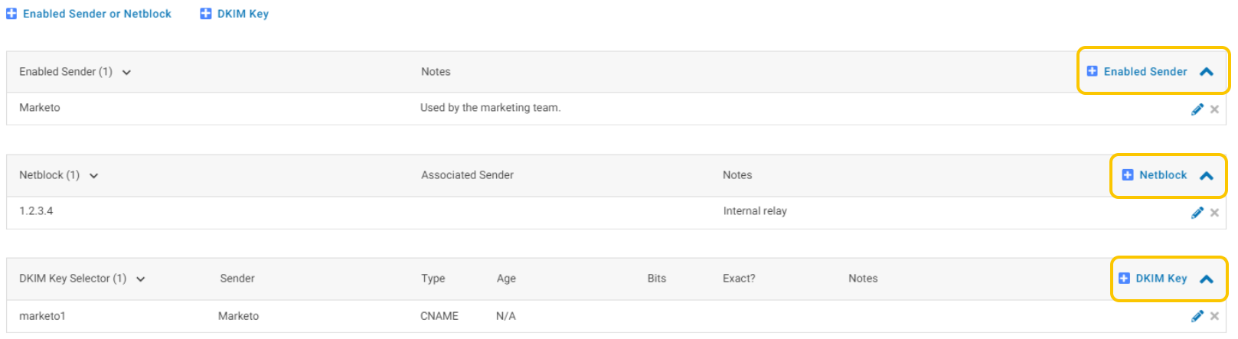Open the Enabled Sender (1) sort dropdown
The image size is (1238, 339).
pyautogui.click(x=126, y=73)
